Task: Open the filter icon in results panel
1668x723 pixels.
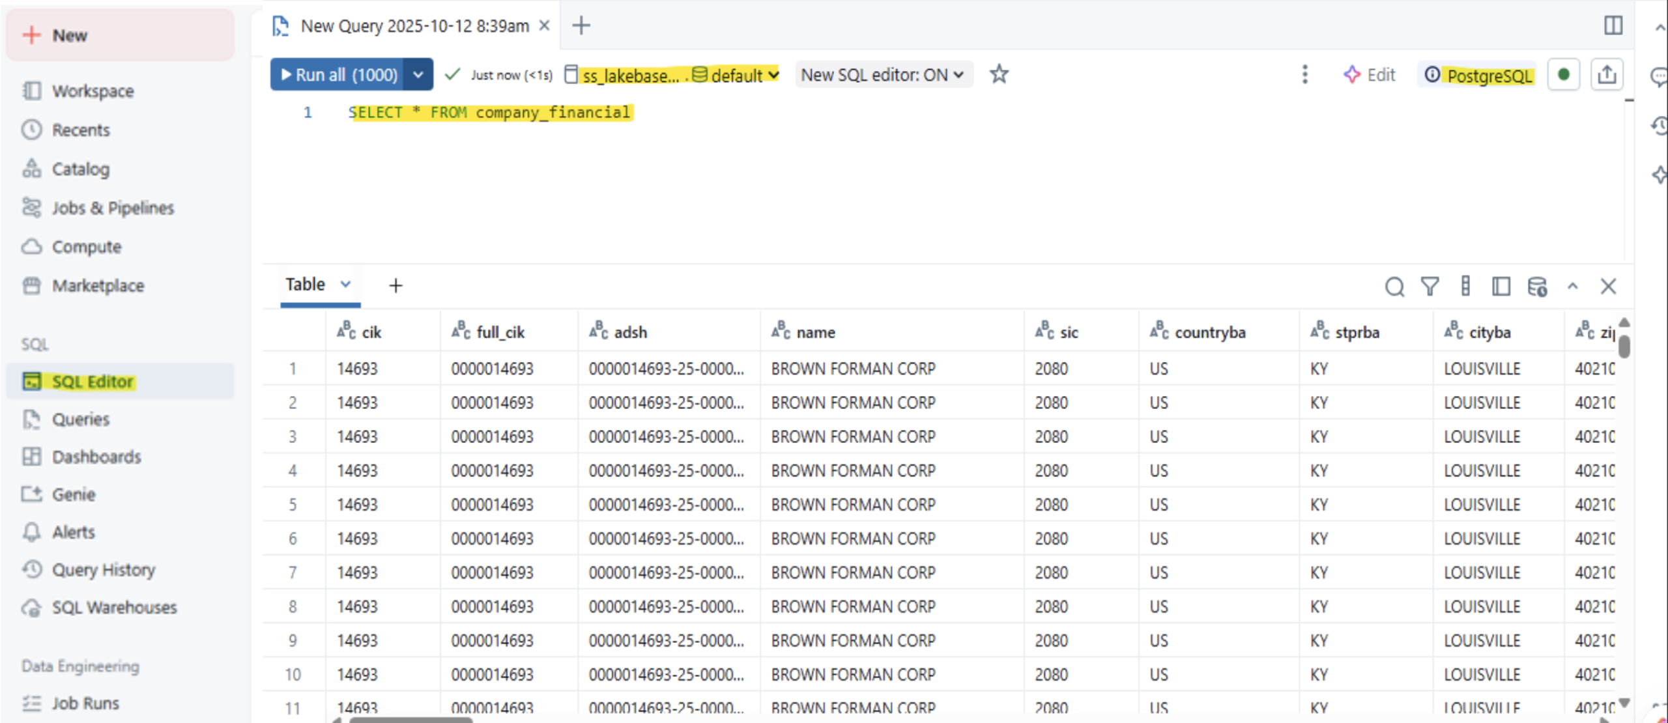Action: pos(1430,287)
